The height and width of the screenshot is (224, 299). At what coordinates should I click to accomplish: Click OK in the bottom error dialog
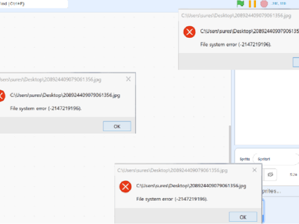pos(243,217)
